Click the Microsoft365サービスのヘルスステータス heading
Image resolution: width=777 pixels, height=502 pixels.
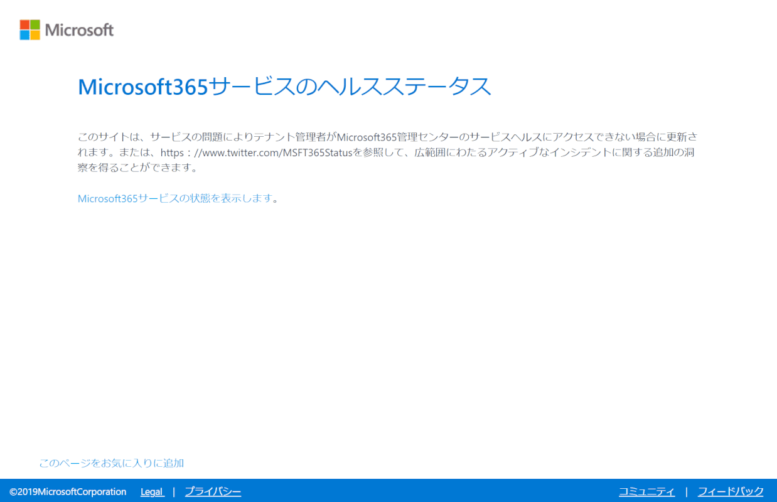[284, 87]
